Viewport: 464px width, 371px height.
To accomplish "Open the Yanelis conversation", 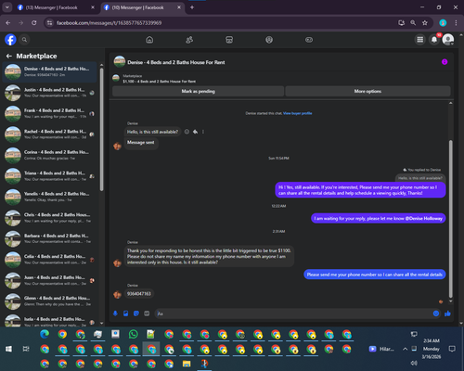I will pyautogui.click(x=50, y=197).
